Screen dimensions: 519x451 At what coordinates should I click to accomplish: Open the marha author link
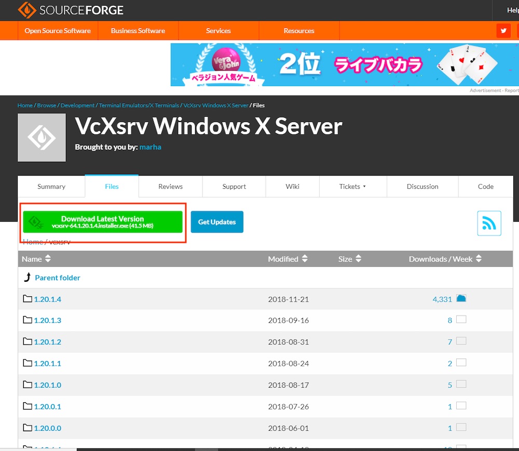click(x=151, y=147)
